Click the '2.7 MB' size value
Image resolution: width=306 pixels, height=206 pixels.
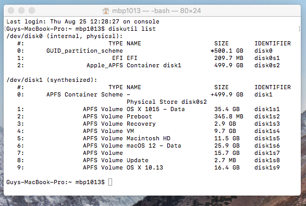point(225,160)
